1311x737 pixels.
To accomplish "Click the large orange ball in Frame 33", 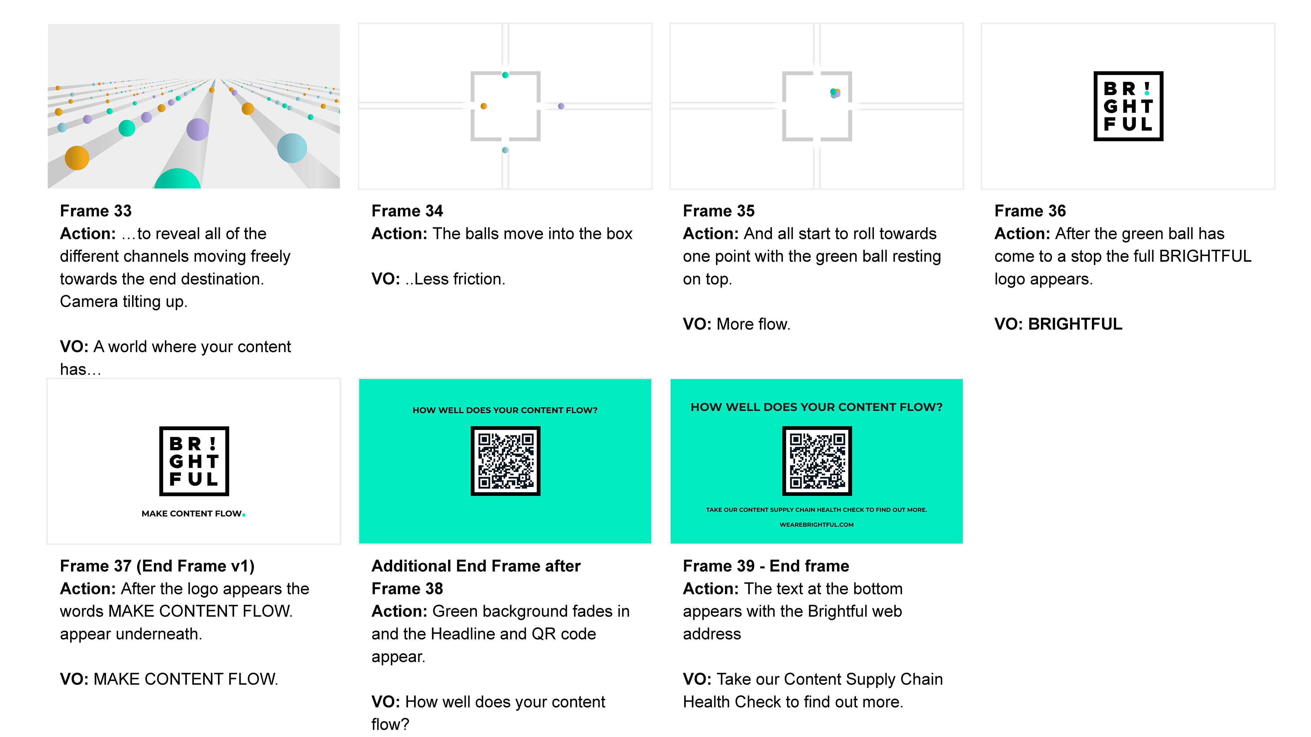I will click(77, 158).
